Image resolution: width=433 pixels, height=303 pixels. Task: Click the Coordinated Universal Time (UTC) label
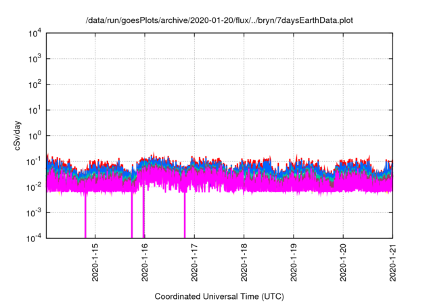[219, 296]
